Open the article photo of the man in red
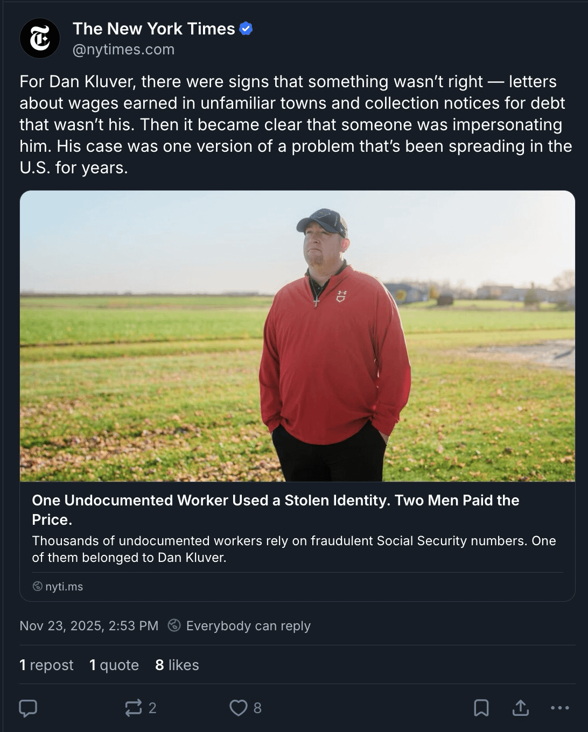This screenshot has width=588, height=732. [297, 336]
